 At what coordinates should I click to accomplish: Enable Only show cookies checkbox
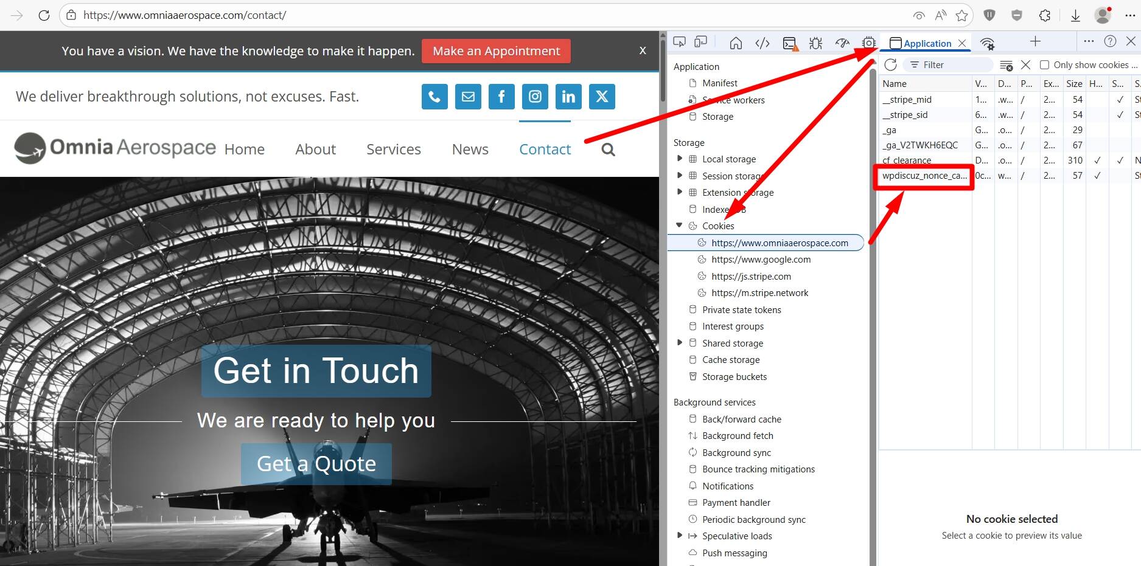point(1044,65)
